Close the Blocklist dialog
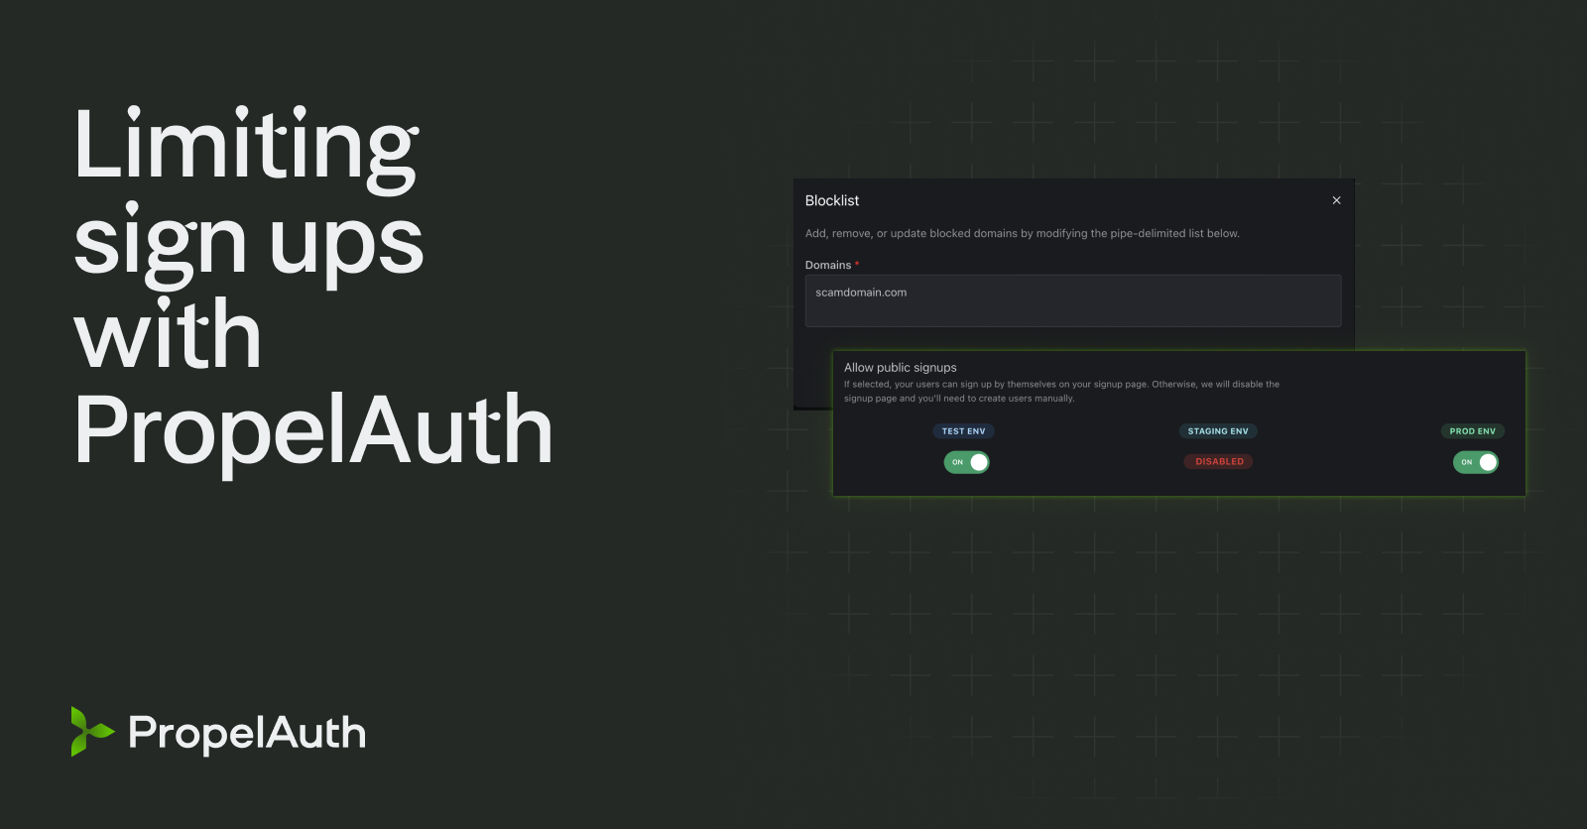 pos(1336,200)
